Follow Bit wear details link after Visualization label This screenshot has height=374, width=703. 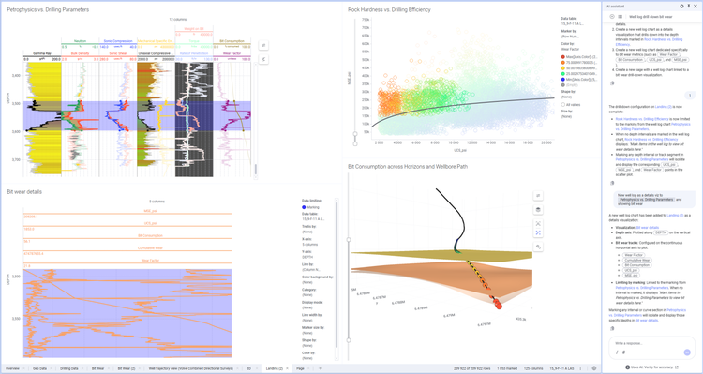[648, 228]
